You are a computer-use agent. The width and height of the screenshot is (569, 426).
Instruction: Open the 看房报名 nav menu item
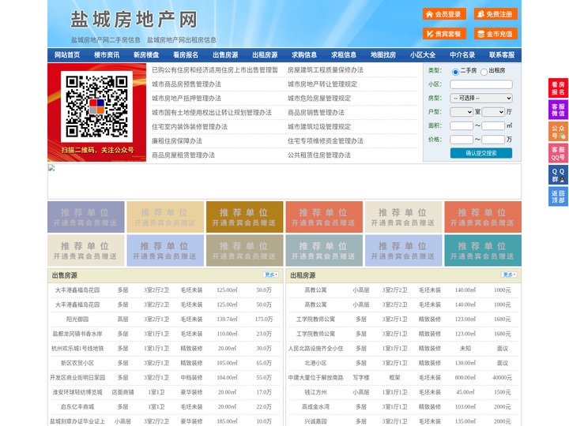(x=186, y=55)
